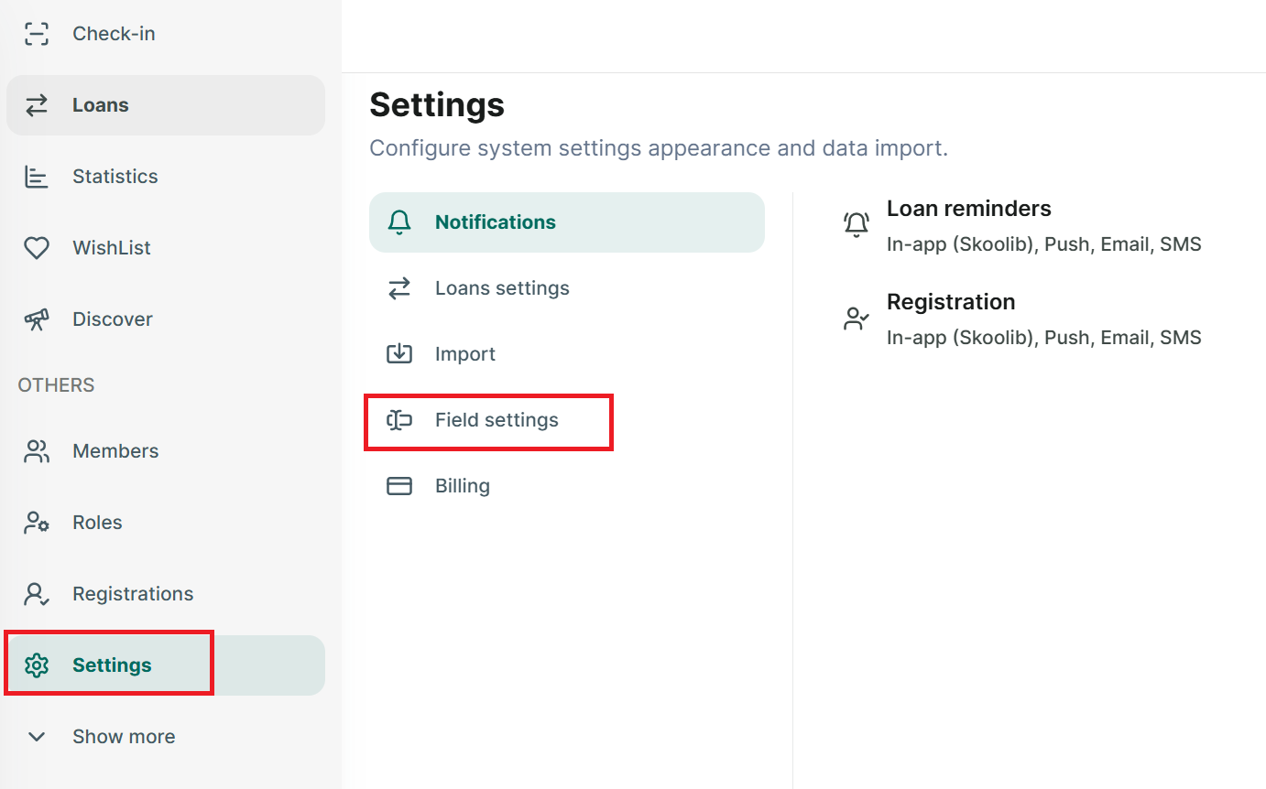This screenshot has height=789, width=1266.
Task: Click the Registrations user-check icon in sidebar
Action: tap(37, 594)
